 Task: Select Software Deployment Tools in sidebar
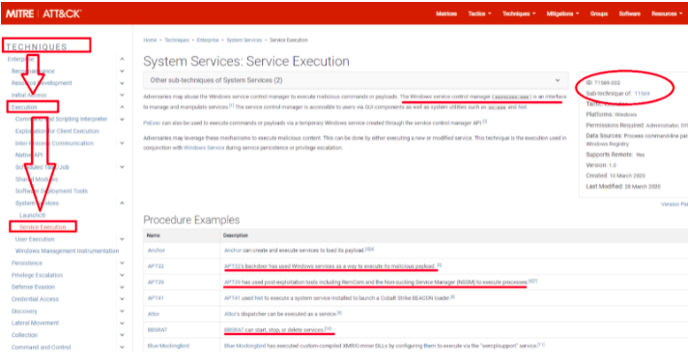(x=51, y=191)
